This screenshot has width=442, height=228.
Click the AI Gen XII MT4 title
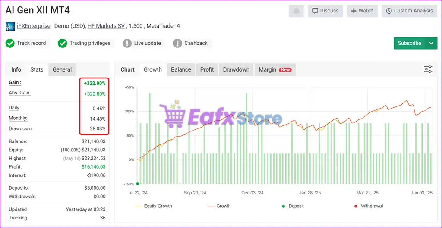click(38, 10)
